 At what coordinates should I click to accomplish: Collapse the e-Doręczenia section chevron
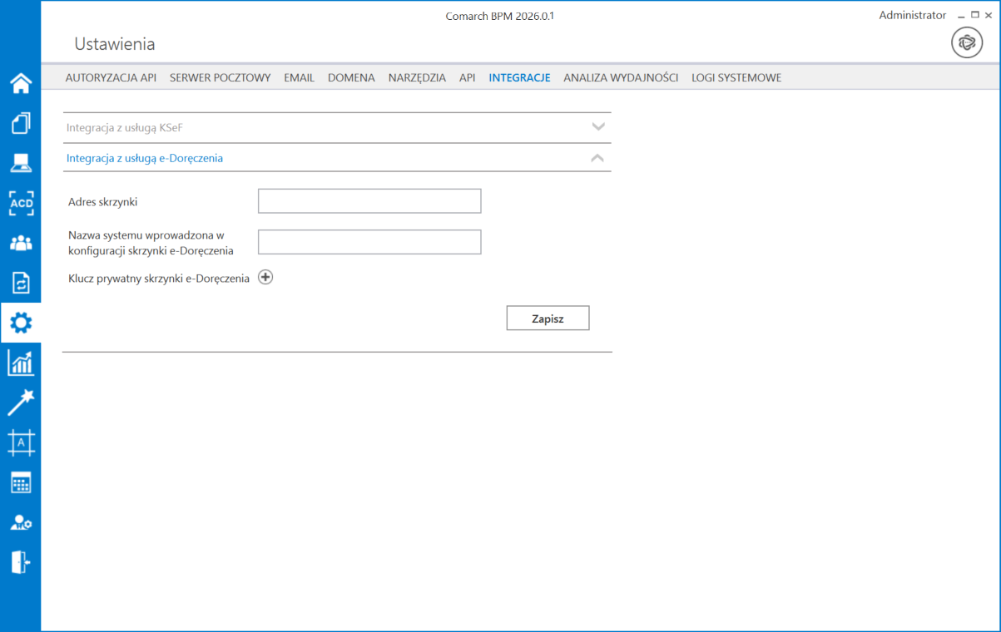point(597,158)
